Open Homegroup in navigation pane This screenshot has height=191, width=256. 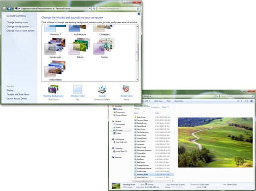118,140
